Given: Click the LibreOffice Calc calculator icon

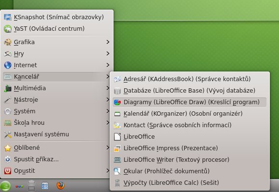Looking at the screenshot, I should point(117,183).
